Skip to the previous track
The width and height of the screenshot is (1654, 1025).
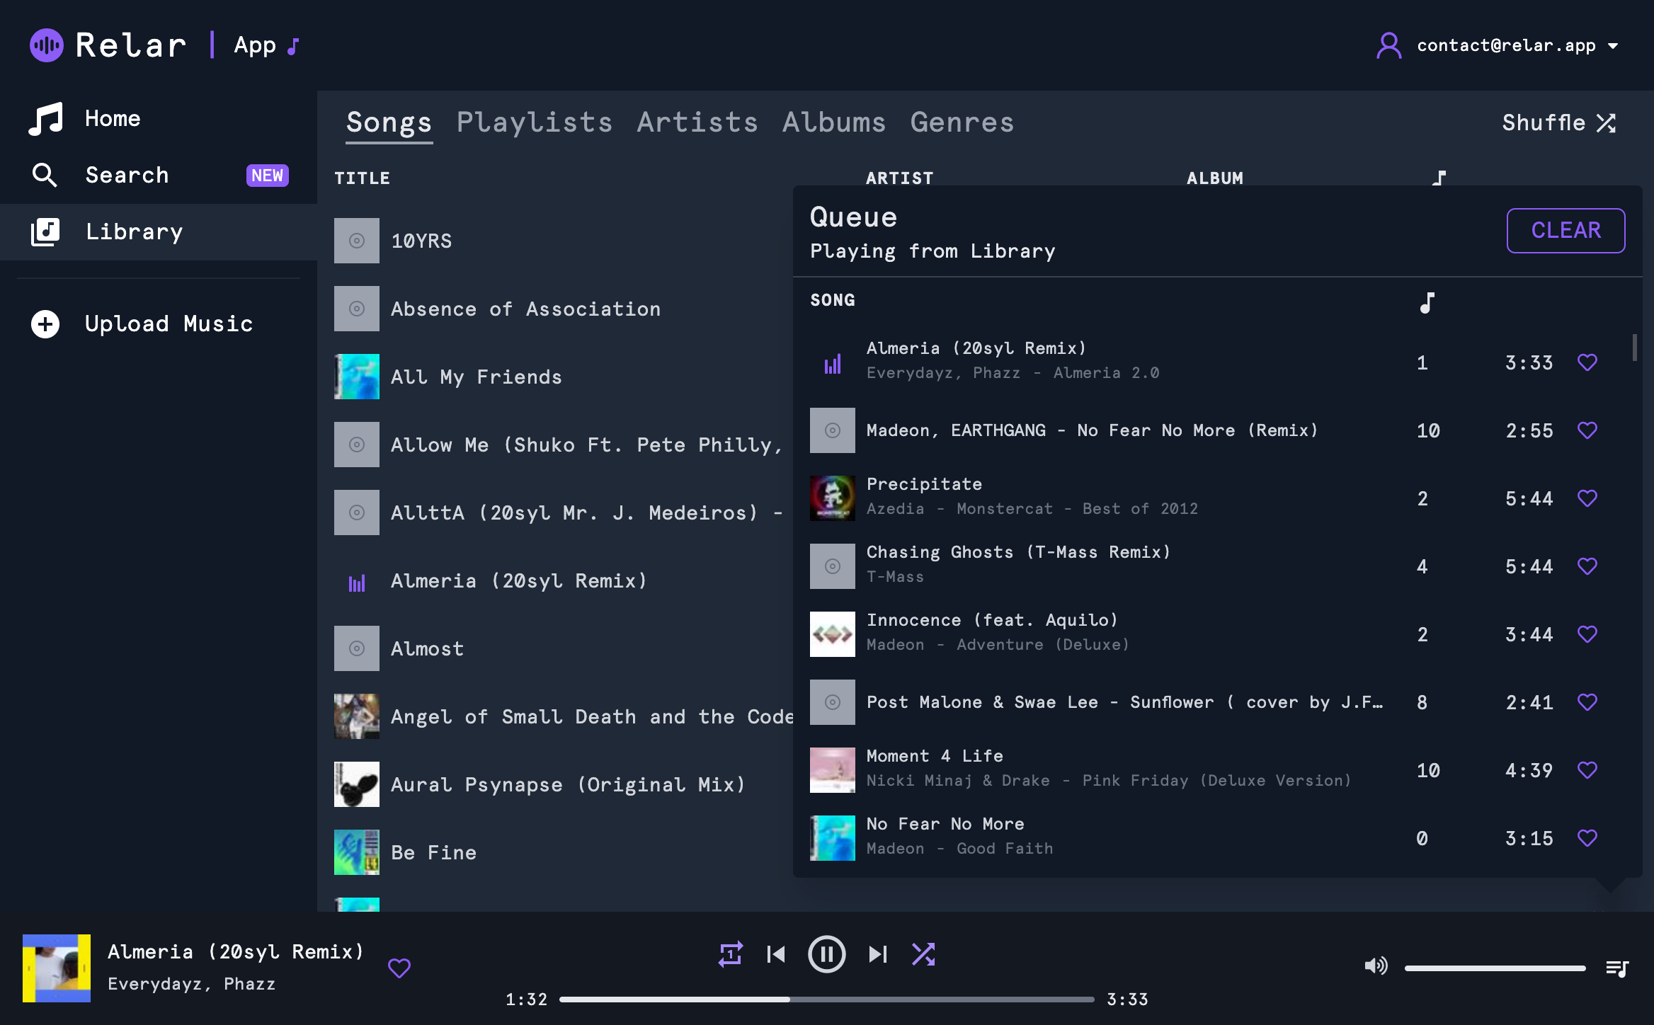(776, 954)
